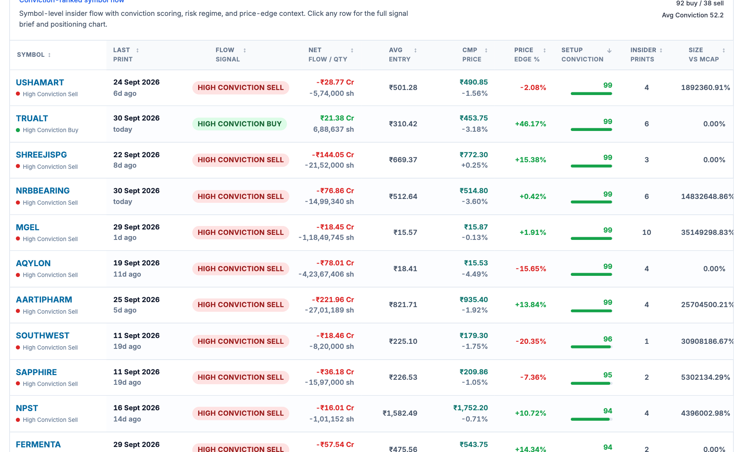Open NPST symbol link
743x452 pixels.
point(27,408)
